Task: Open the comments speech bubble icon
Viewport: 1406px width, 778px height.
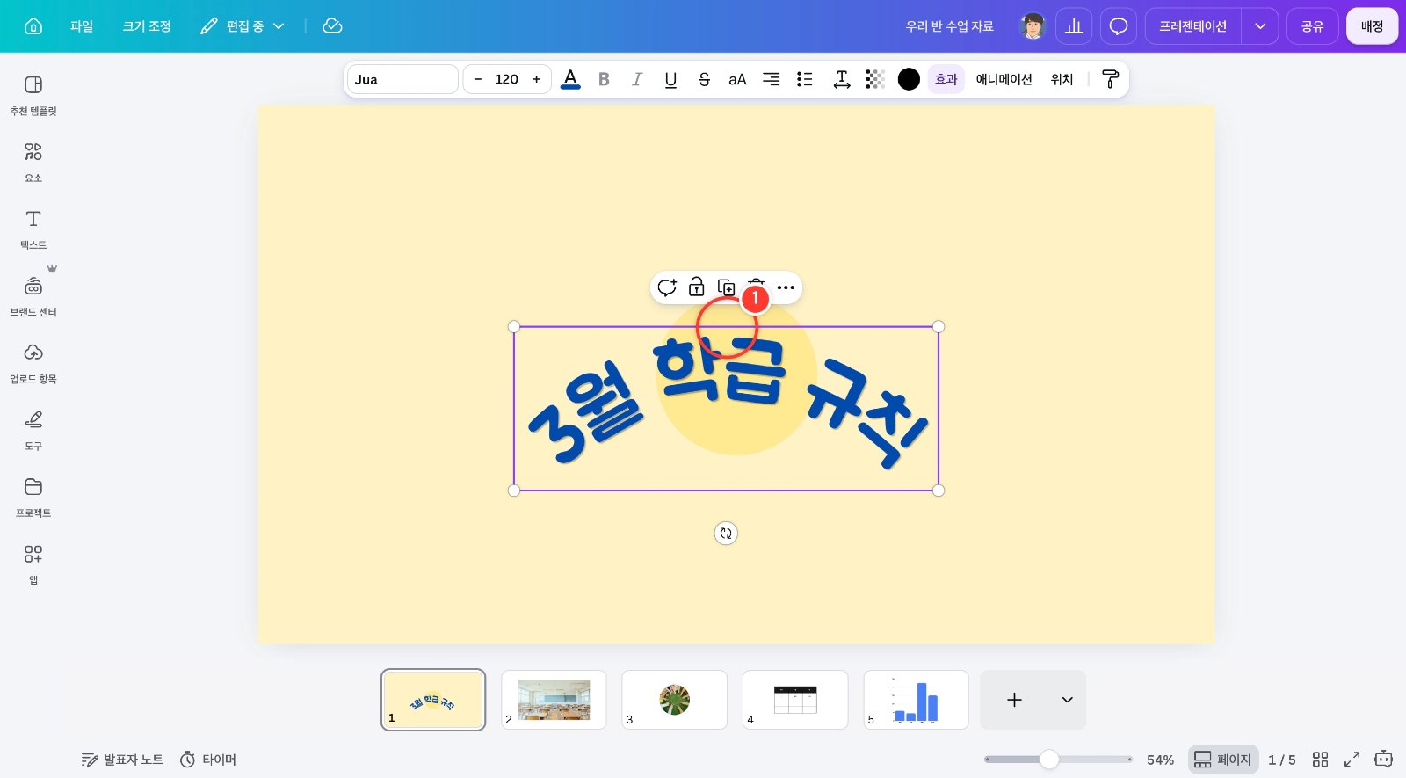Action: (1119, 26)
